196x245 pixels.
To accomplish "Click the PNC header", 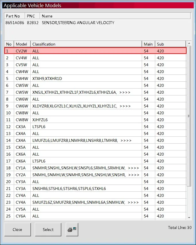I will pos(32,16).
